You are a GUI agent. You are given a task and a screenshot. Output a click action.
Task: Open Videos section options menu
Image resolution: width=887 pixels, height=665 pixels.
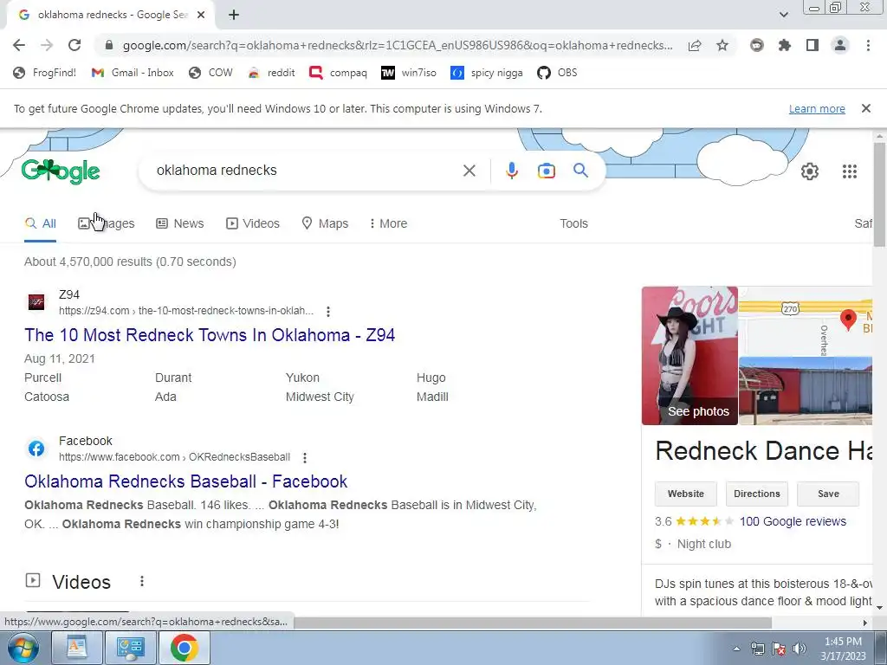[142, 581]
